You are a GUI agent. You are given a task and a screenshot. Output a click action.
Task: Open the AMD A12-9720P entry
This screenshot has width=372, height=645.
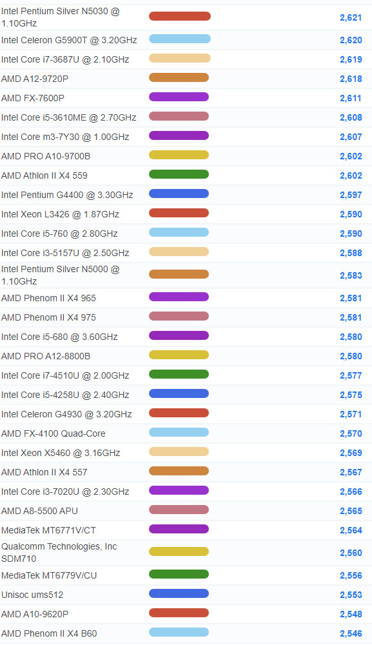[x=35, y=79]
